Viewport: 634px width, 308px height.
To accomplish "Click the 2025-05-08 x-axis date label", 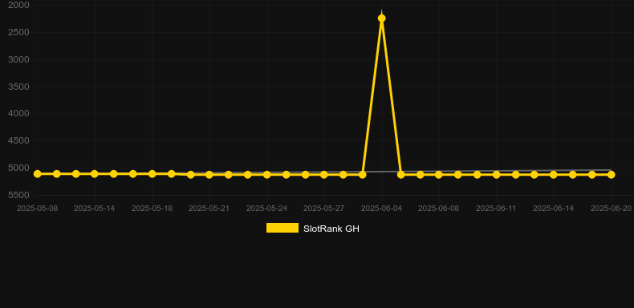I will [x=37, y=209].
